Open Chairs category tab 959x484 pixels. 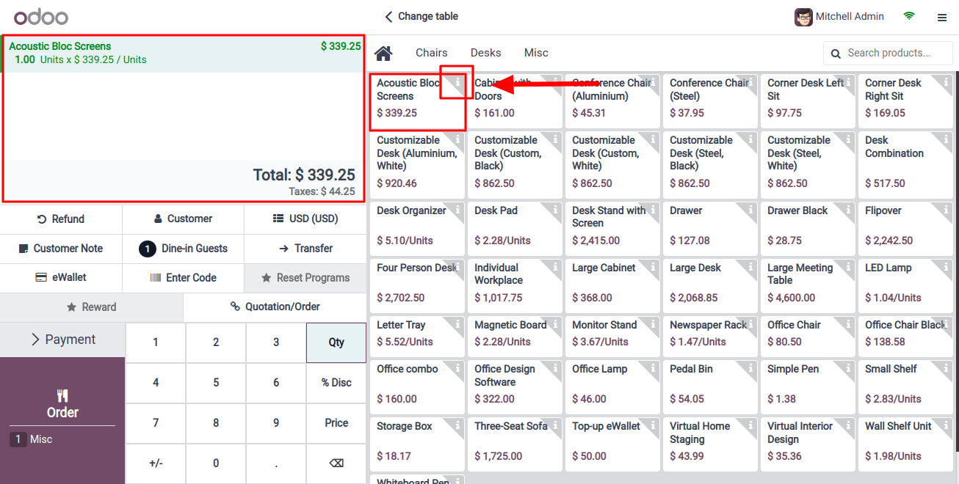(432, 53)
